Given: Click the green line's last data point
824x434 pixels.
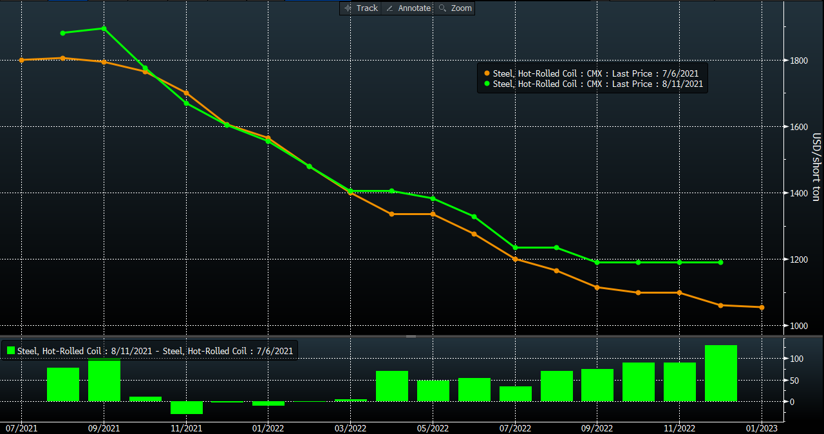Looking at the screenshot, I should point(720,263).
